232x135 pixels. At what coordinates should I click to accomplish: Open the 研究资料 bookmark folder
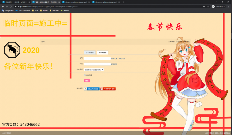click(54, 11)
